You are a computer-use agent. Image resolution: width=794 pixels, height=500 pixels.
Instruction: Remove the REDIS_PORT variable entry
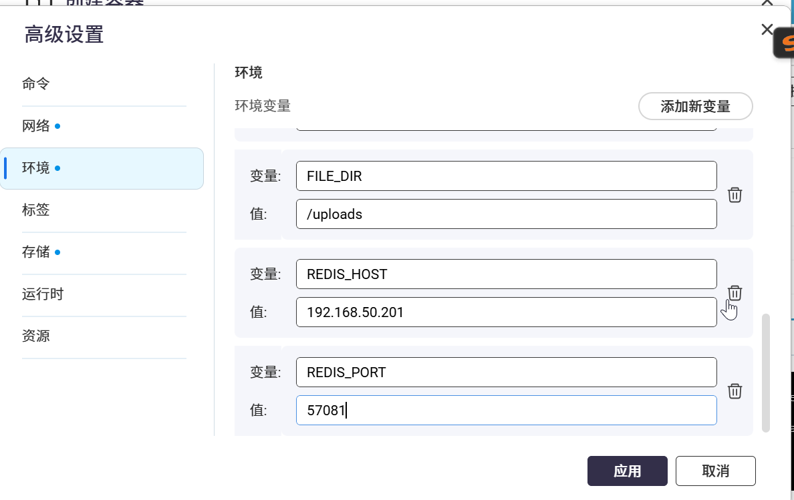735,391
